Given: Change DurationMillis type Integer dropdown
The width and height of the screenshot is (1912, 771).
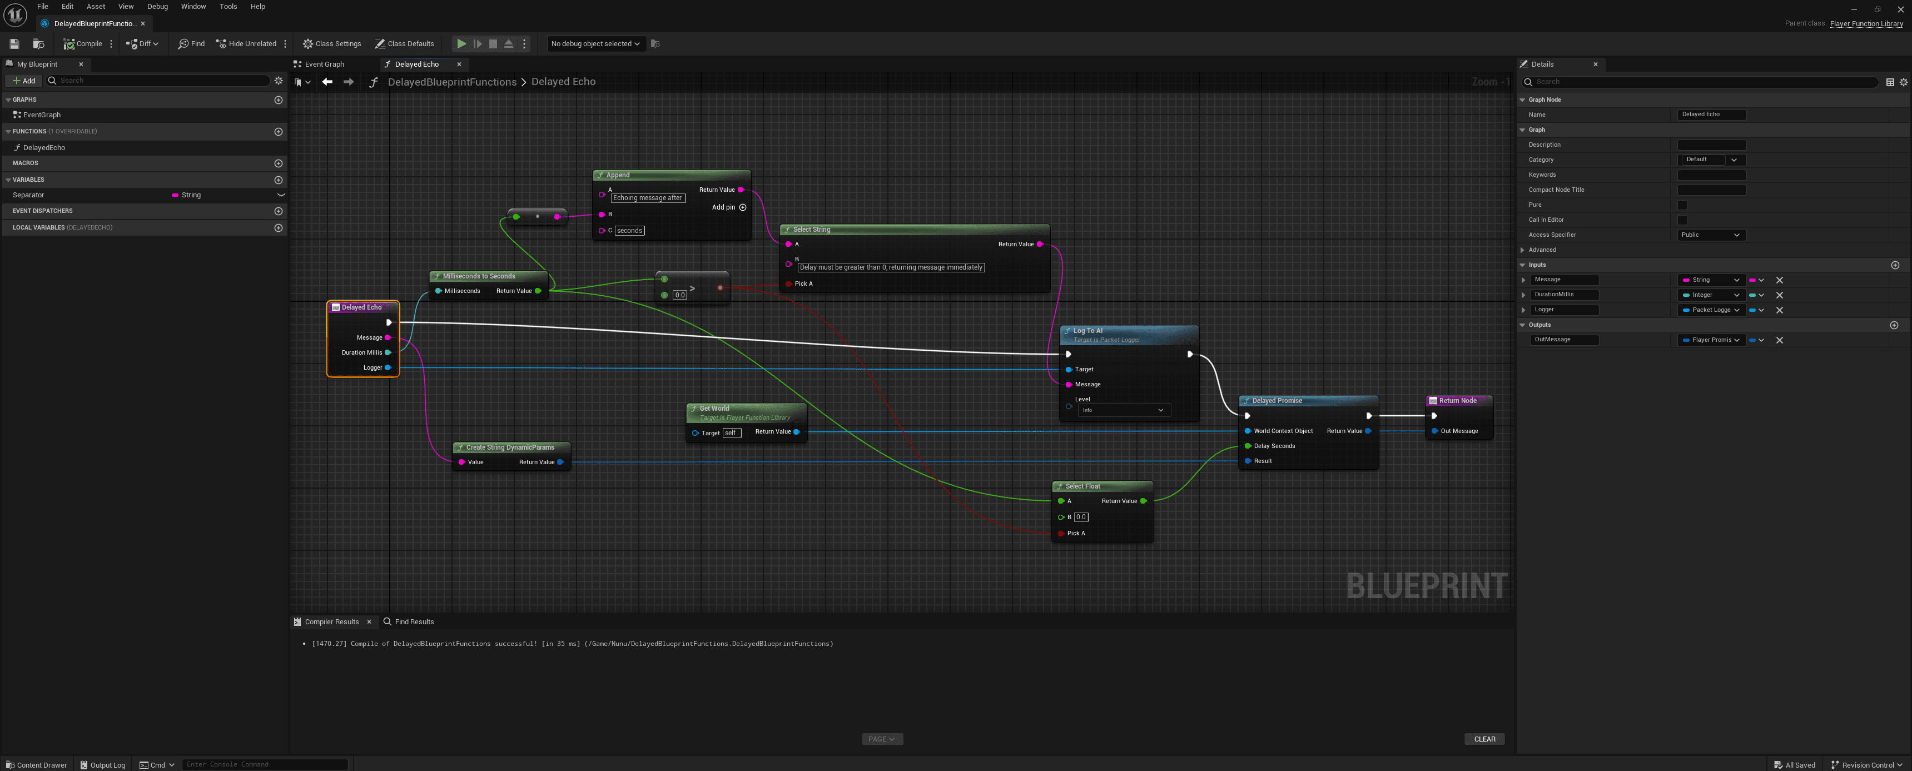Looking at the screenshot, I should coord(1712,295).
